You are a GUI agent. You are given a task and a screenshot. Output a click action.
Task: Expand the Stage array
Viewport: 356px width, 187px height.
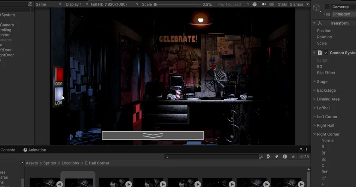[x=314, y=81]
